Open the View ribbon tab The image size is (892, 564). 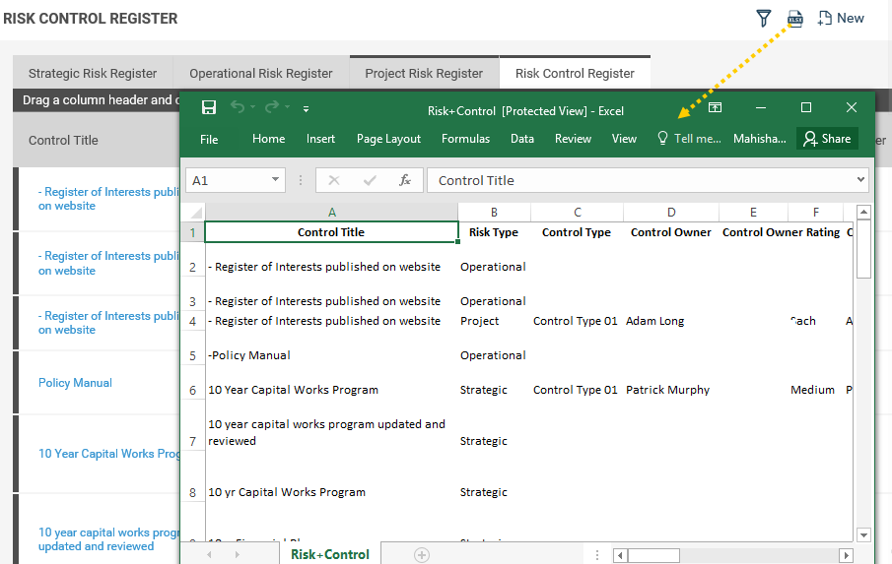click(624, 139)
